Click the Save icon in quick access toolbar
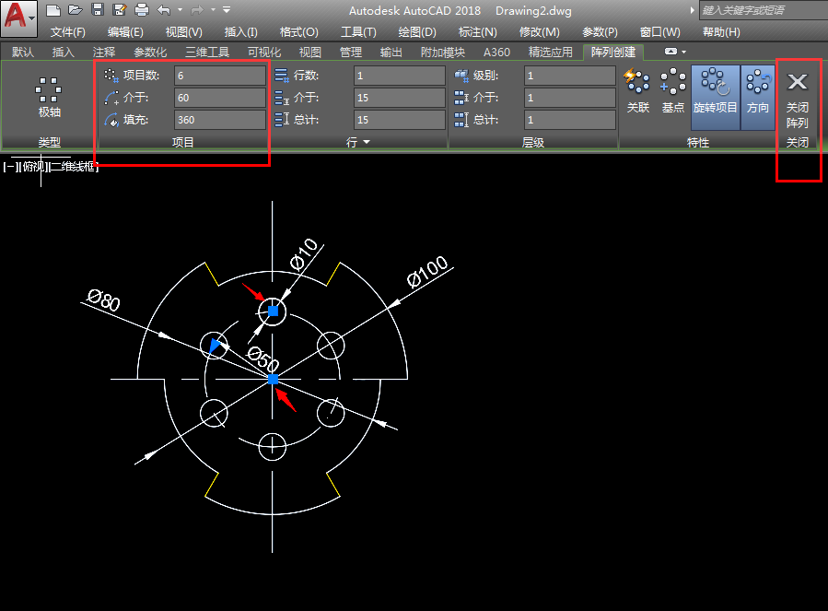This screenshot has width=828, height=611. pyautogui.click(x=97, y=10)
